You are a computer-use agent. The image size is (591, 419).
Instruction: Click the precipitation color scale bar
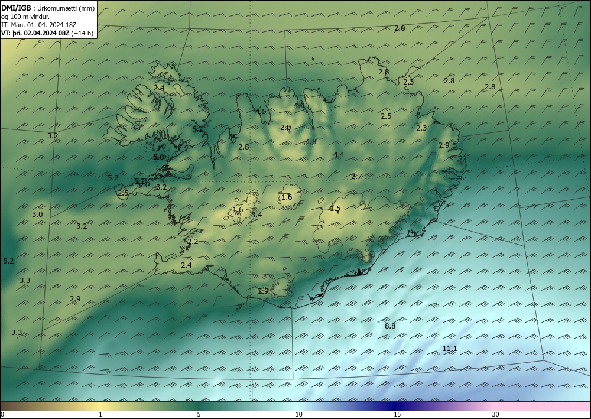[x=295, y=406]
